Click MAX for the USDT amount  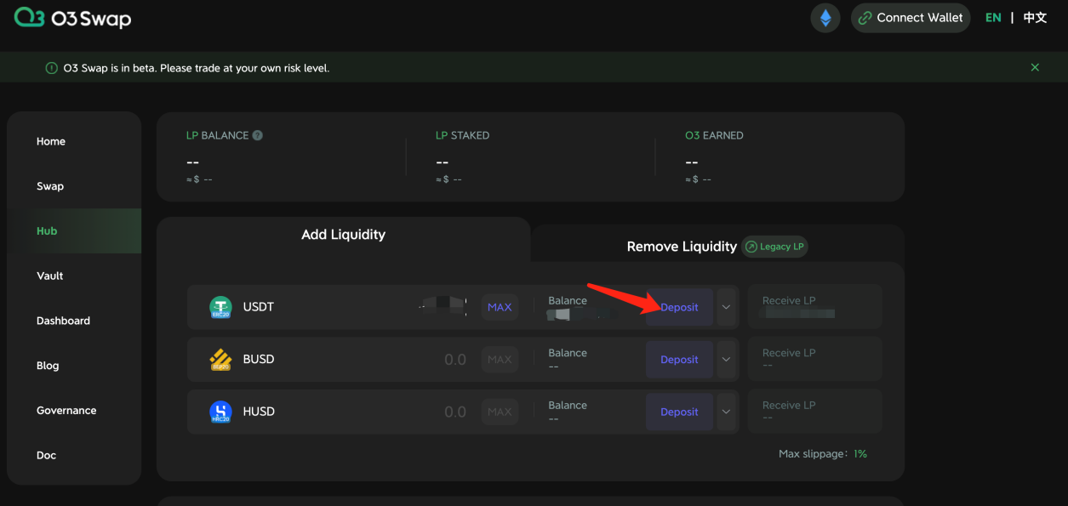click(500, 307)
